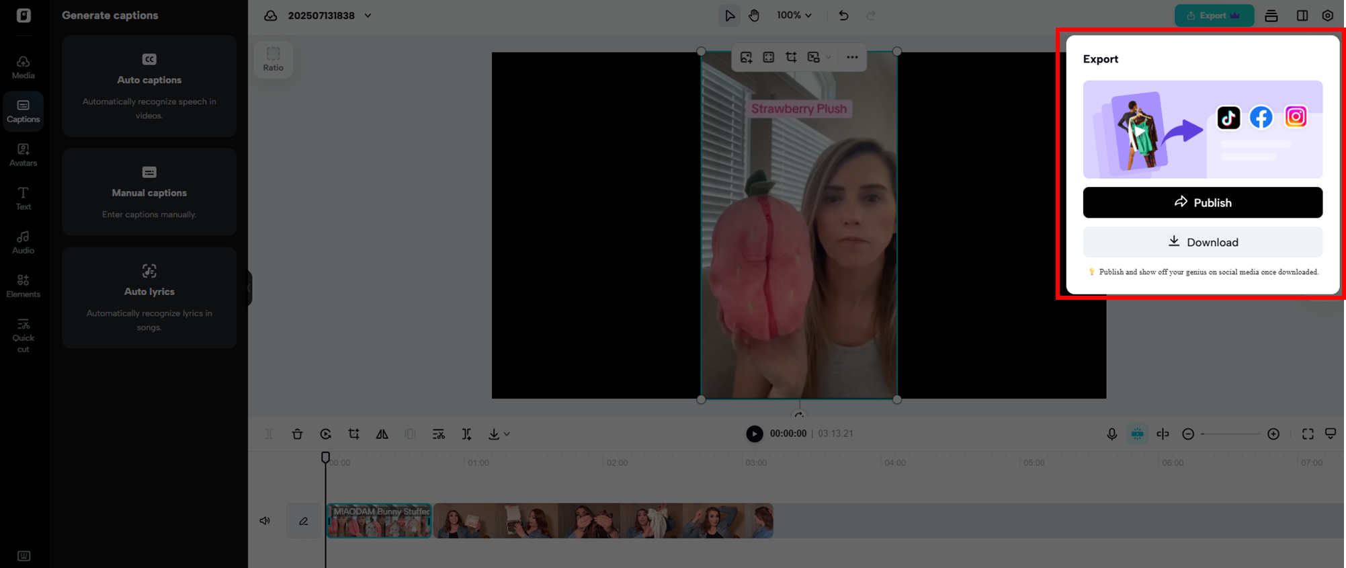Click the reverse playback icon on timeline toolbar
1346x568 pixels.
(x=325, y=434)
